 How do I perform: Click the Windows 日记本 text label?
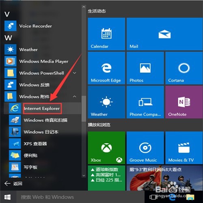(41, 132)
